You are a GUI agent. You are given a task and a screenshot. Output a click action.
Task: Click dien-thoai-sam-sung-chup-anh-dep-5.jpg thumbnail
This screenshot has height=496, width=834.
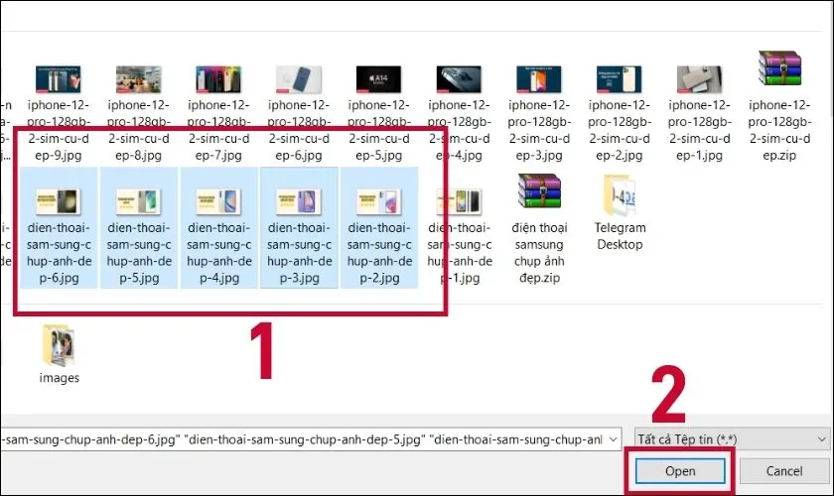(x=139, y=202)
